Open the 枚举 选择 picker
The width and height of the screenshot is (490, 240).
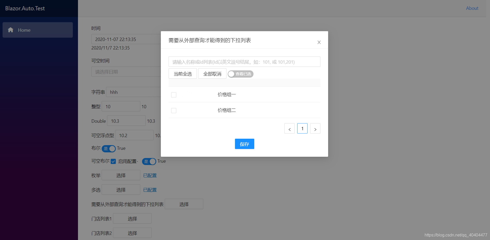[121, 175]
